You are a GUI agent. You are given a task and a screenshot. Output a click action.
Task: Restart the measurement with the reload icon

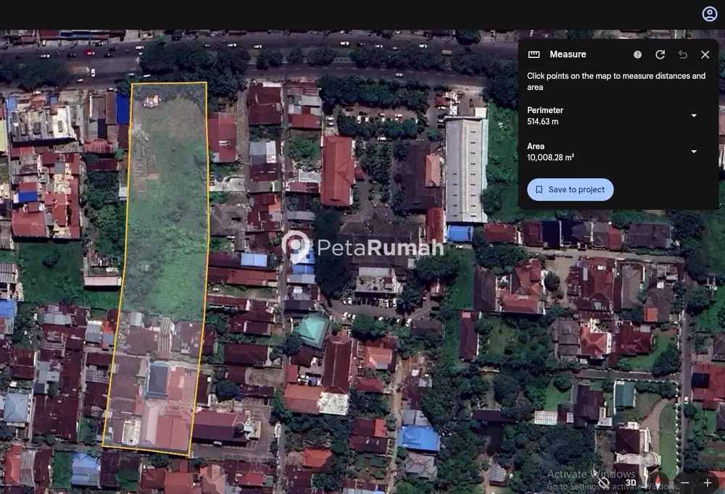point(660,54)
